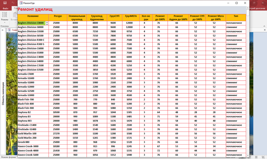Open the Файл menu tab
Screen dimensions: 267x159
coord(5,9)
